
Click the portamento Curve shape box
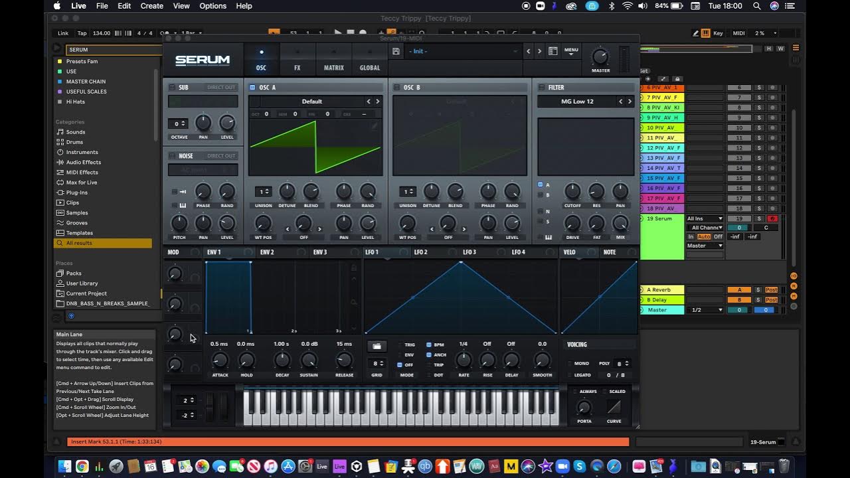[x=614, y=406]
